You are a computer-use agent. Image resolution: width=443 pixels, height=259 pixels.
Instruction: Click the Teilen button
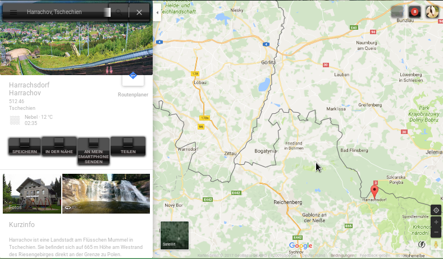[128, 146]
